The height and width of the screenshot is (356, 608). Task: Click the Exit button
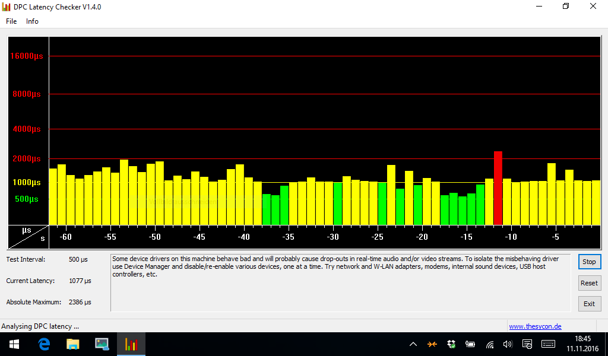point(590,304)
